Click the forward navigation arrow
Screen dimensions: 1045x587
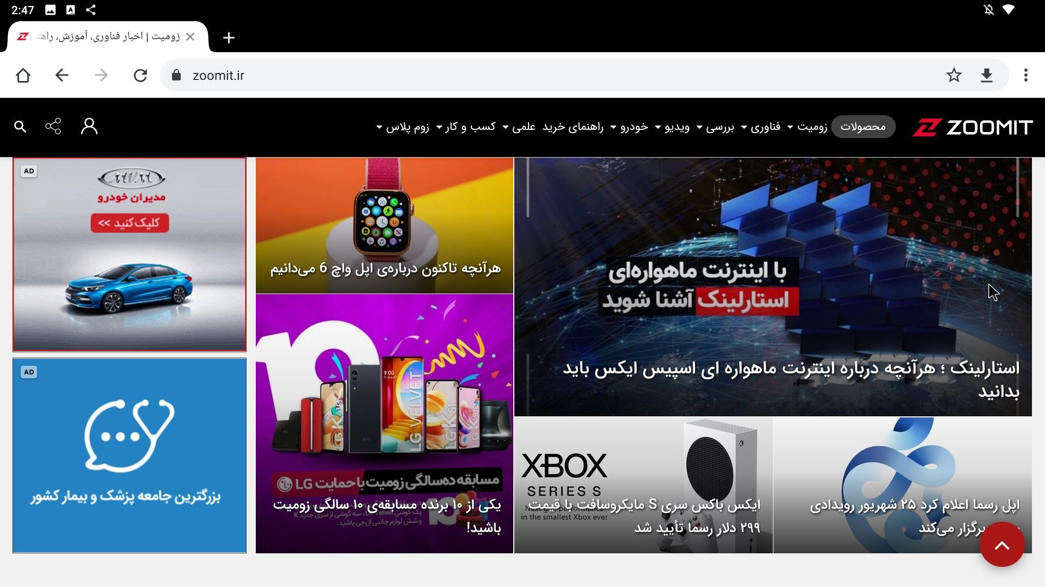point(101,76)
